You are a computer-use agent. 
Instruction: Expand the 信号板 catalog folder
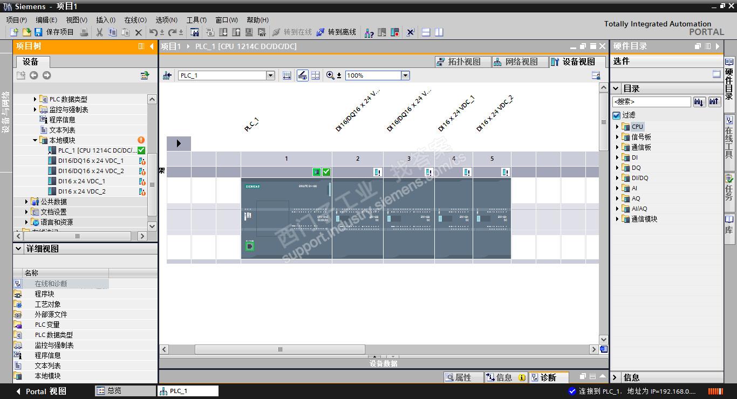pos(617,137)
